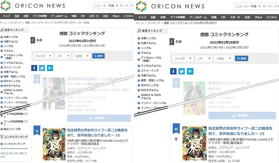Open rank 10 manga cover thumbnail

[x=195, y=144]
